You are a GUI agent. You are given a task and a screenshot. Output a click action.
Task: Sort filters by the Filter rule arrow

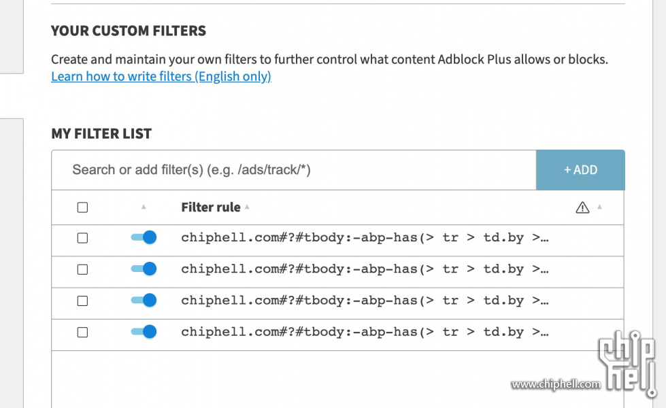(247, 207)
